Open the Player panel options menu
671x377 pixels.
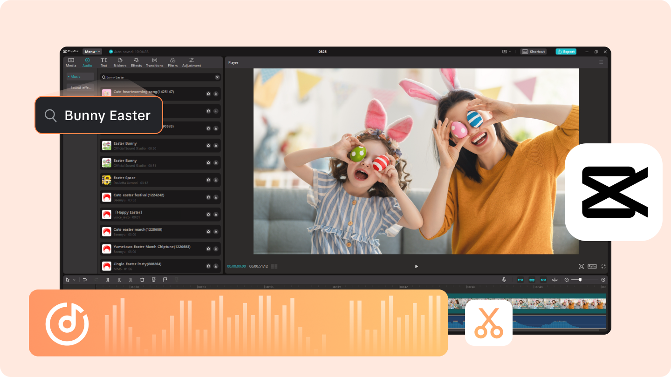[601, 62]
